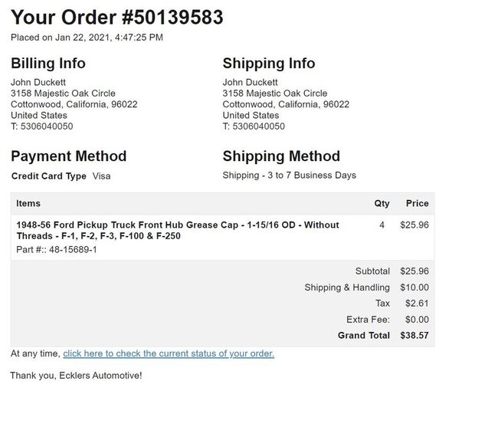The image size is (498, 427).
Task: Click the shipping address Majestic Oak Circle line
Action: point(275,94)
